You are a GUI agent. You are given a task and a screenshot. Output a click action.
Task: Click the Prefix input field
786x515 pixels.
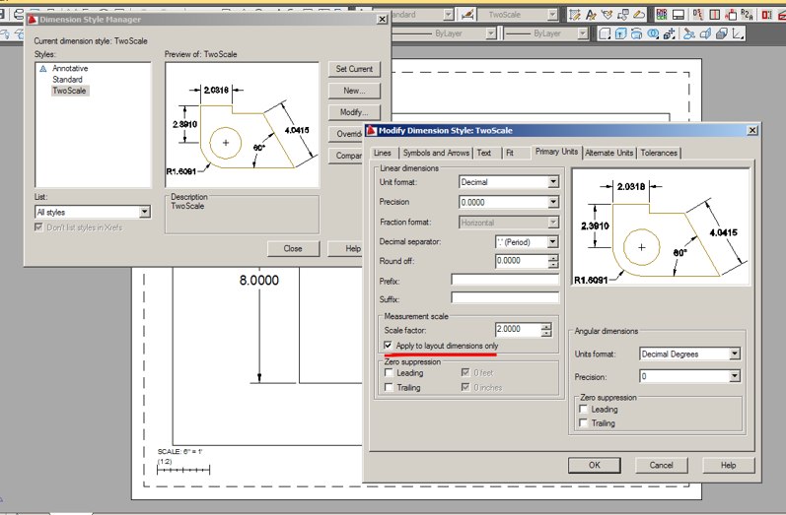click(505, 280)
